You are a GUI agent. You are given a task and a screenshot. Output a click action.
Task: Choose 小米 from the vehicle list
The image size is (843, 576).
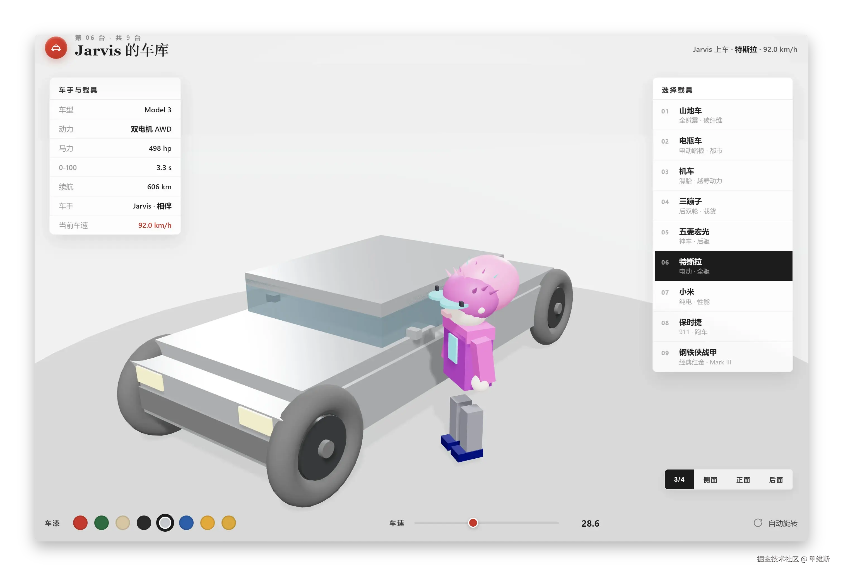tap(722, 296)
